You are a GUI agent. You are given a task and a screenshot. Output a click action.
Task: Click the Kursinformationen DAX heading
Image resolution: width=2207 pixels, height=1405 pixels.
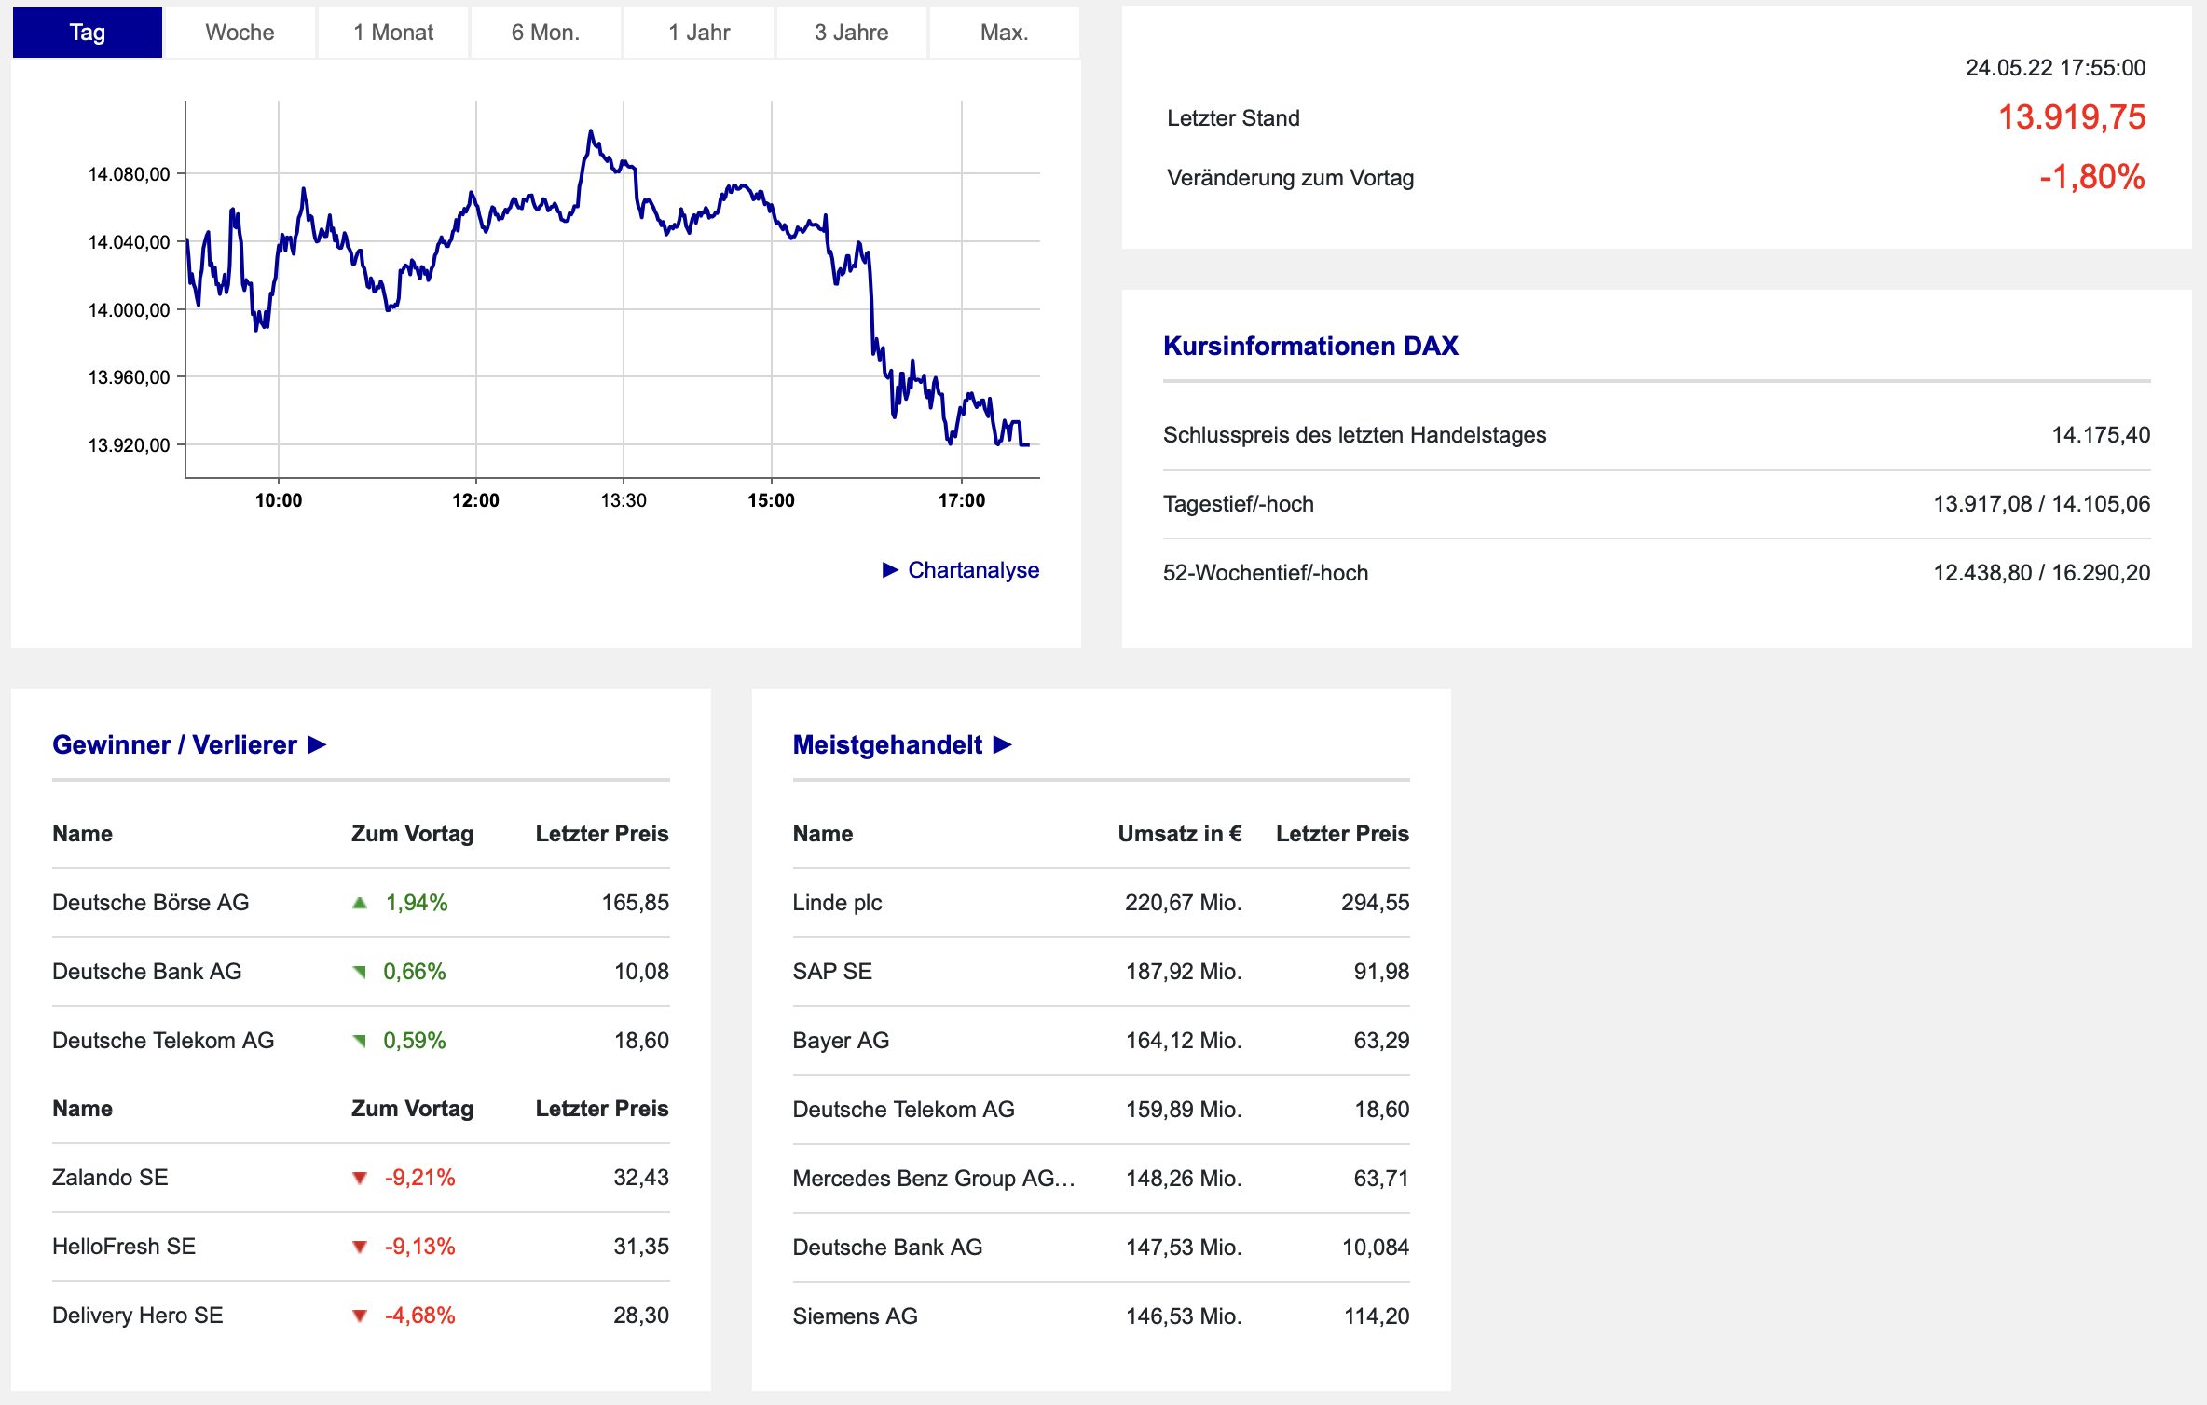pyautogui.click(x=1310, y=346)
